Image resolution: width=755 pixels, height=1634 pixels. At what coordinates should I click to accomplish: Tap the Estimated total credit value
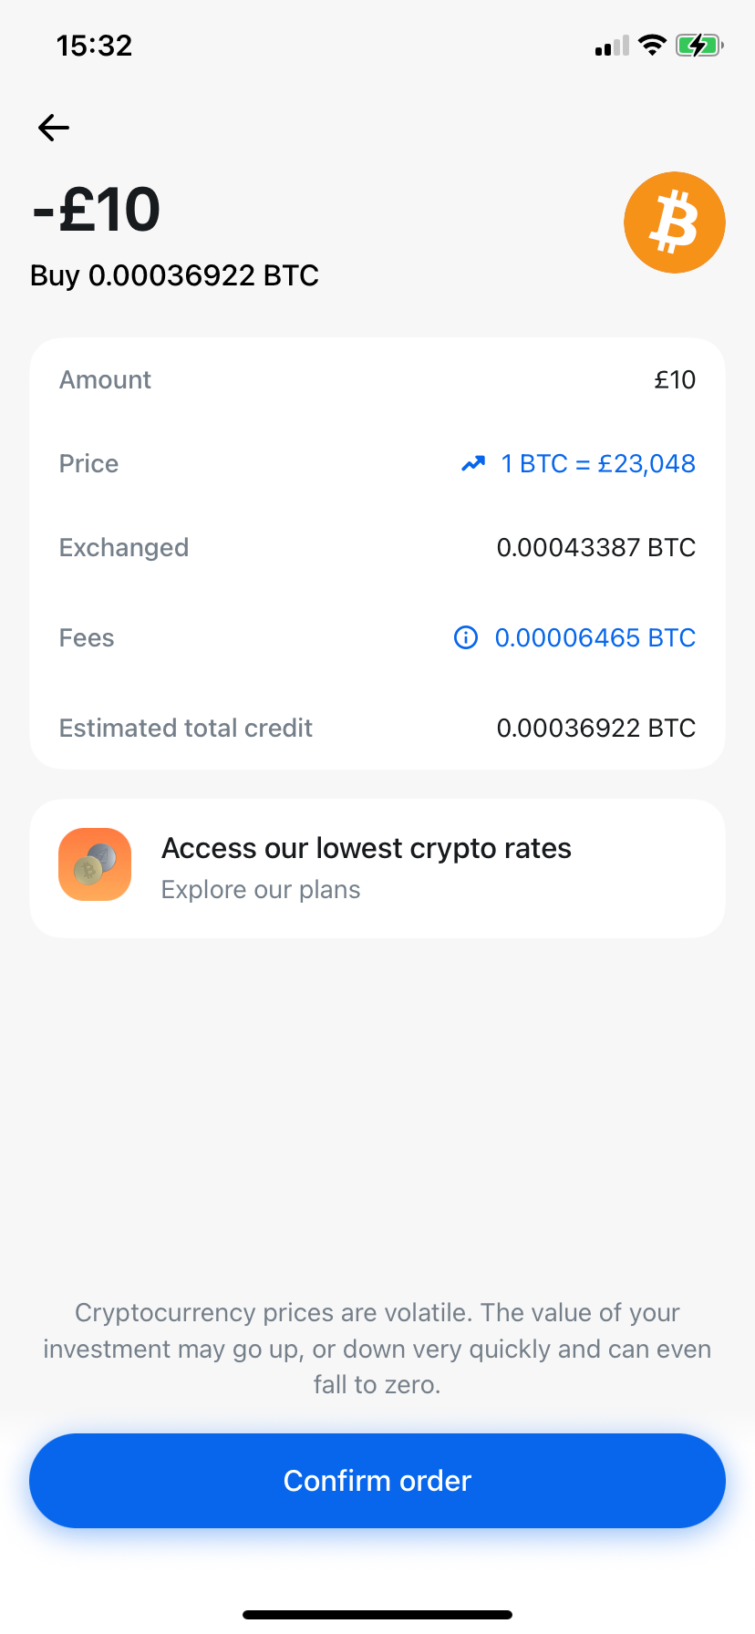coord(595,728)
